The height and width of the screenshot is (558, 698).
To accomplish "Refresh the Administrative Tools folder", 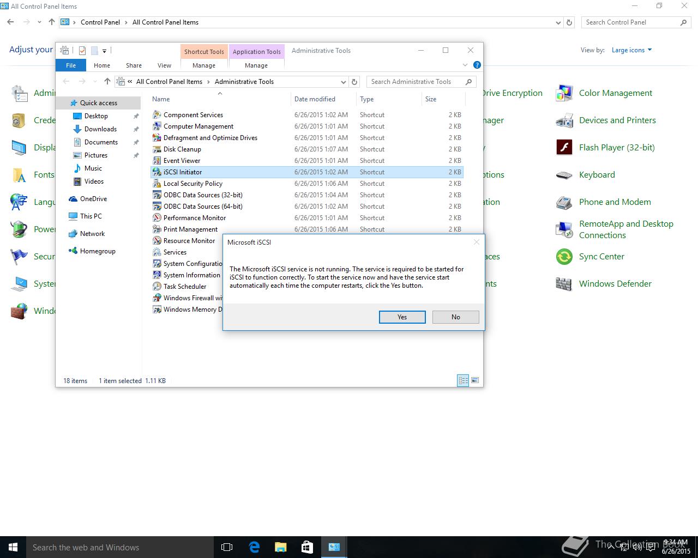I will coord(354,82).
